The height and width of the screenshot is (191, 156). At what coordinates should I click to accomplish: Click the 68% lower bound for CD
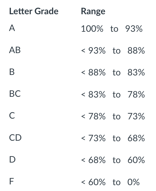click(136, 138)
